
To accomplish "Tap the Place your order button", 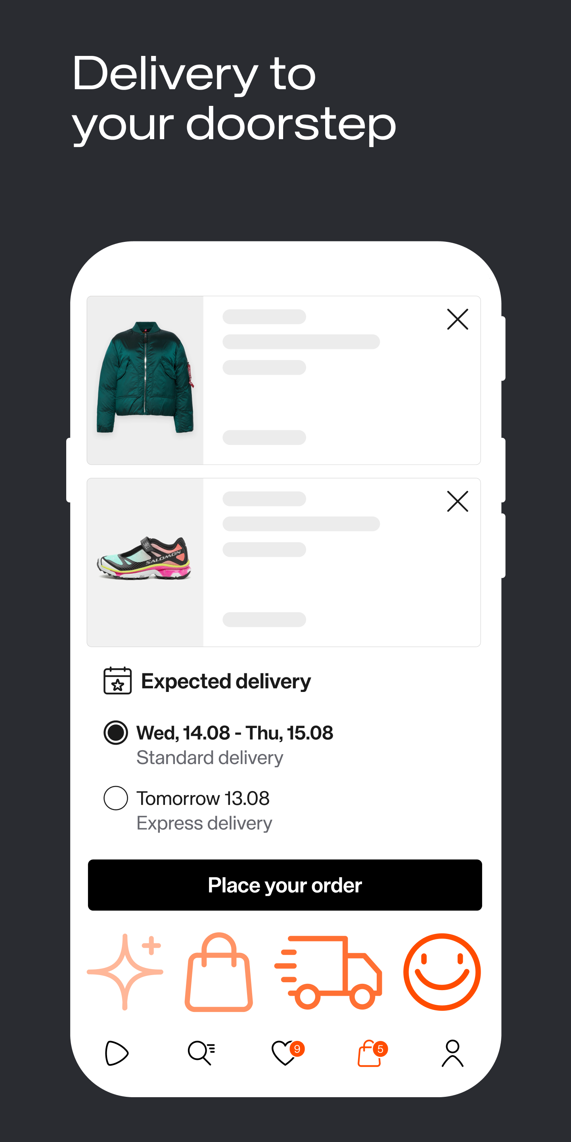I will tap(285, 885).
